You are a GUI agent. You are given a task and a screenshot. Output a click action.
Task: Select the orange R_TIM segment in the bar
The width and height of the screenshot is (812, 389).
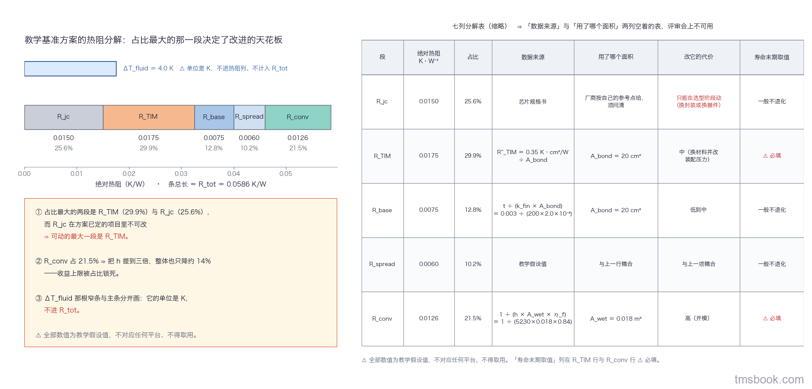pos(149,117)
